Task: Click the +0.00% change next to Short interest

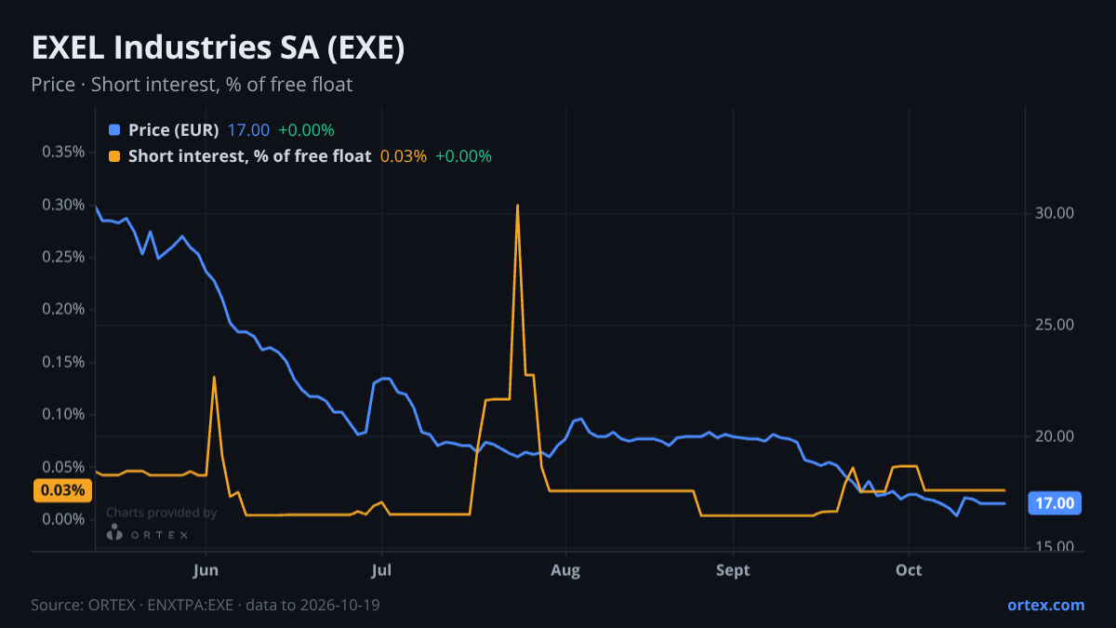Action: [463, 156]
